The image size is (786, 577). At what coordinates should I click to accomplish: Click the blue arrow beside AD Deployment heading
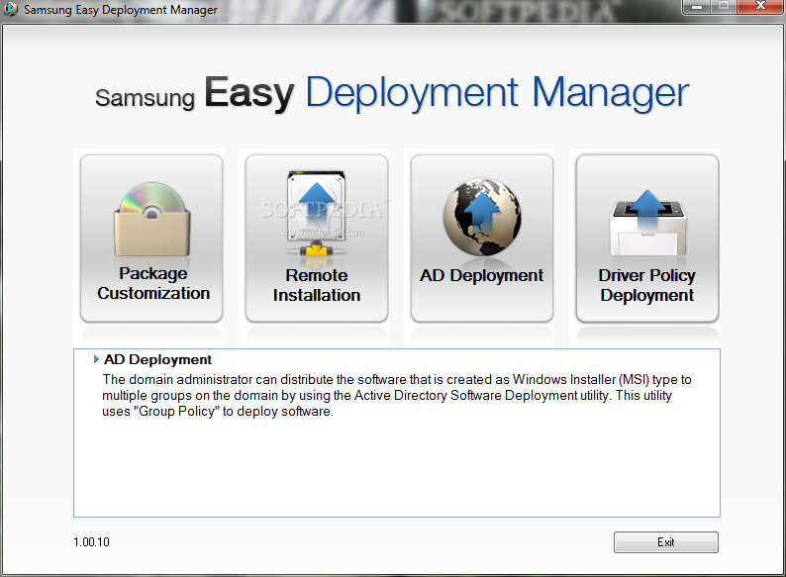point(96,359)
